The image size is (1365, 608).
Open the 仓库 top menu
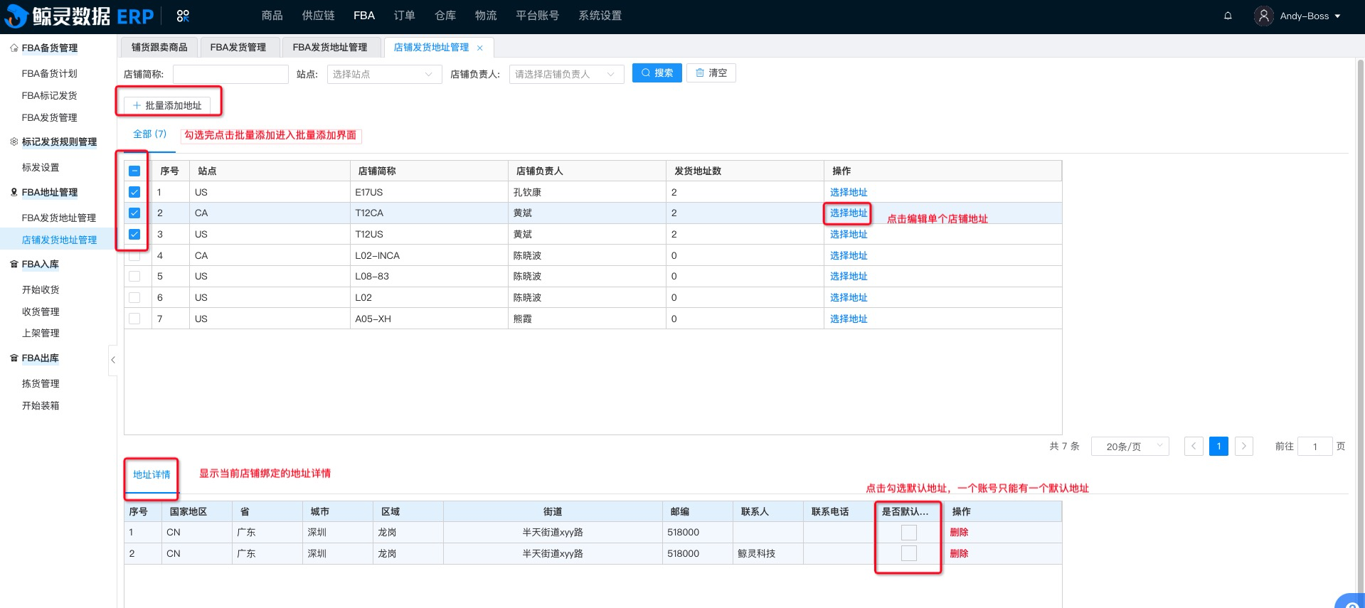[445, 16]
